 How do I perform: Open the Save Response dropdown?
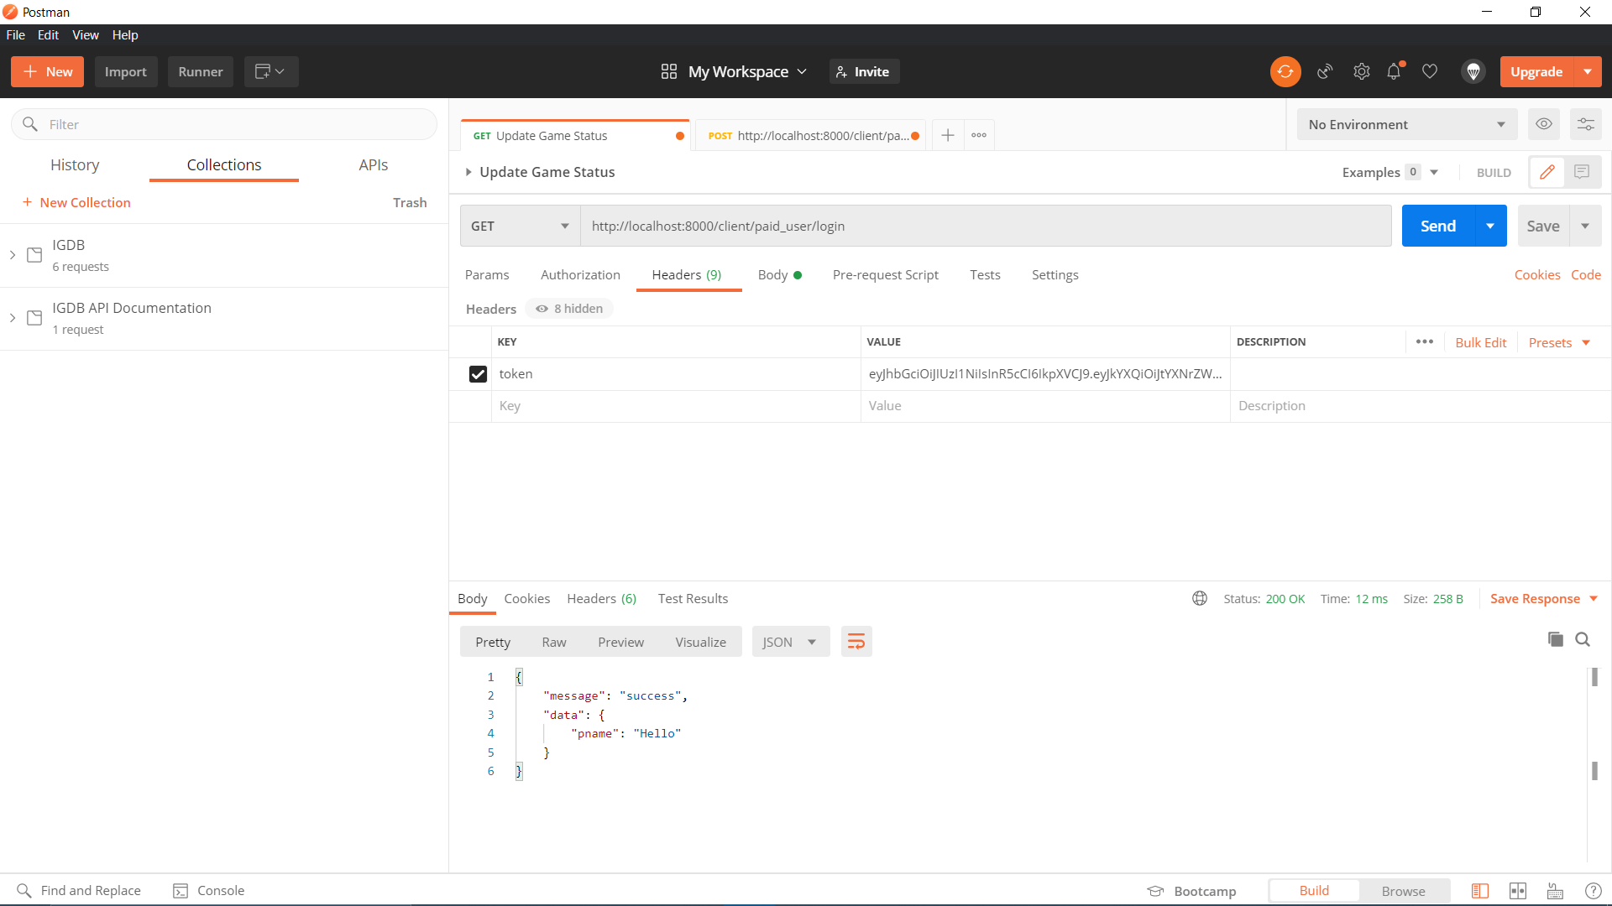1544,598
